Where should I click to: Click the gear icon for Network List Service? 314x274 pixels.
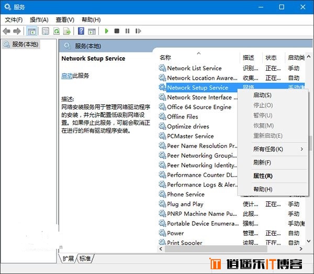coord(162,68)
